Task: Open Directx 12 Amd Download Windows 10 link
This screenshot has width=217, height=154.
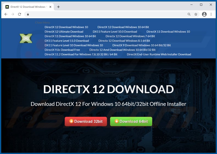Action: [x=122, y=50]
